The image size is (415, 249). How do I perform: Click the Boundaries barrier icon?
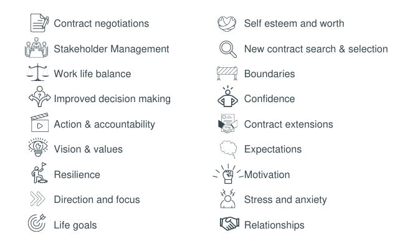pos(227,73)
